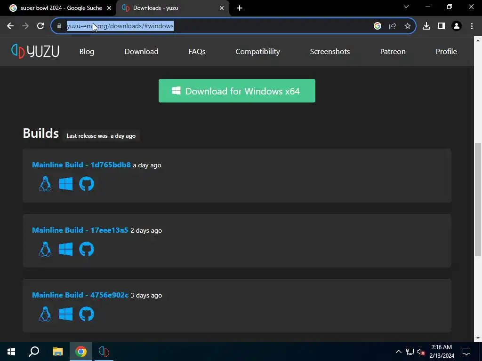Open the Windows Start menu
Screen dimensions: 482x361
coord(11,352)
